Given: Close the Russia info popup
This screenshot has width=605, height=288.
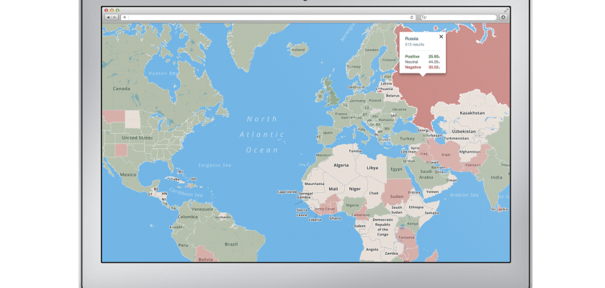Looking at the screenshot, I should [441, 36].
